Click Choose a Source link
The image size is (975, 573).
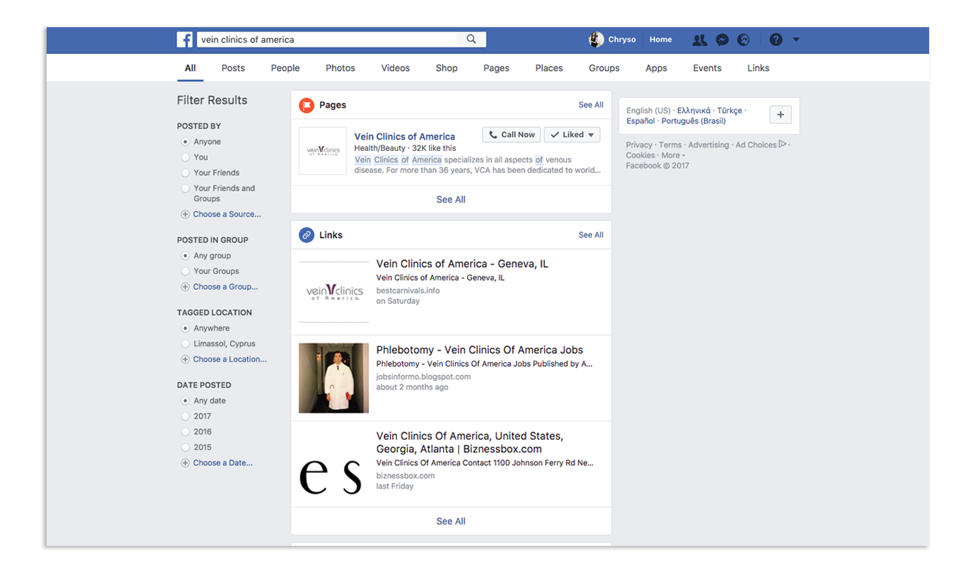click(227, 215)
